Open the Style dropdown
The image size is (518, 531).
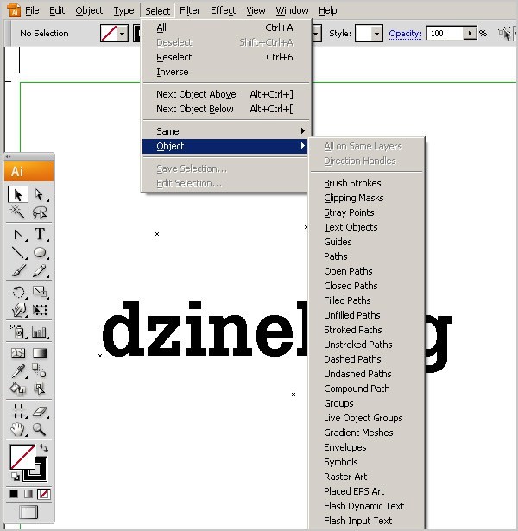coord(376,33)
